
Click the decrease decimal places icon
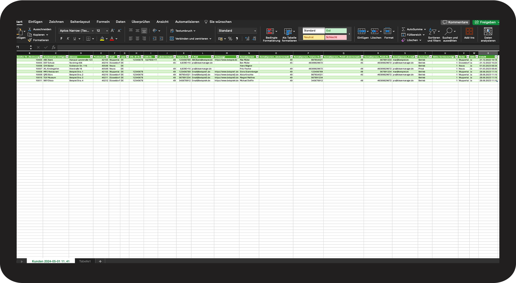pos(254,39)
